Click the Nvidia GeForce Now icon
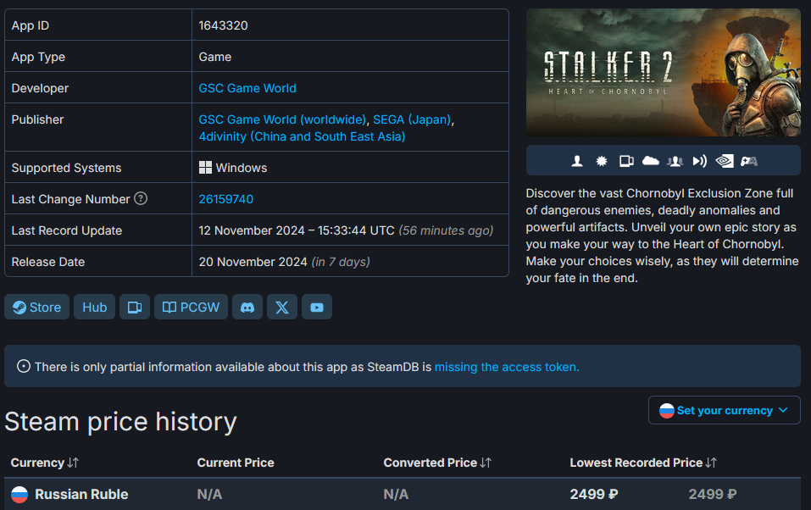The image size is (811, 510). click(725, 161)
